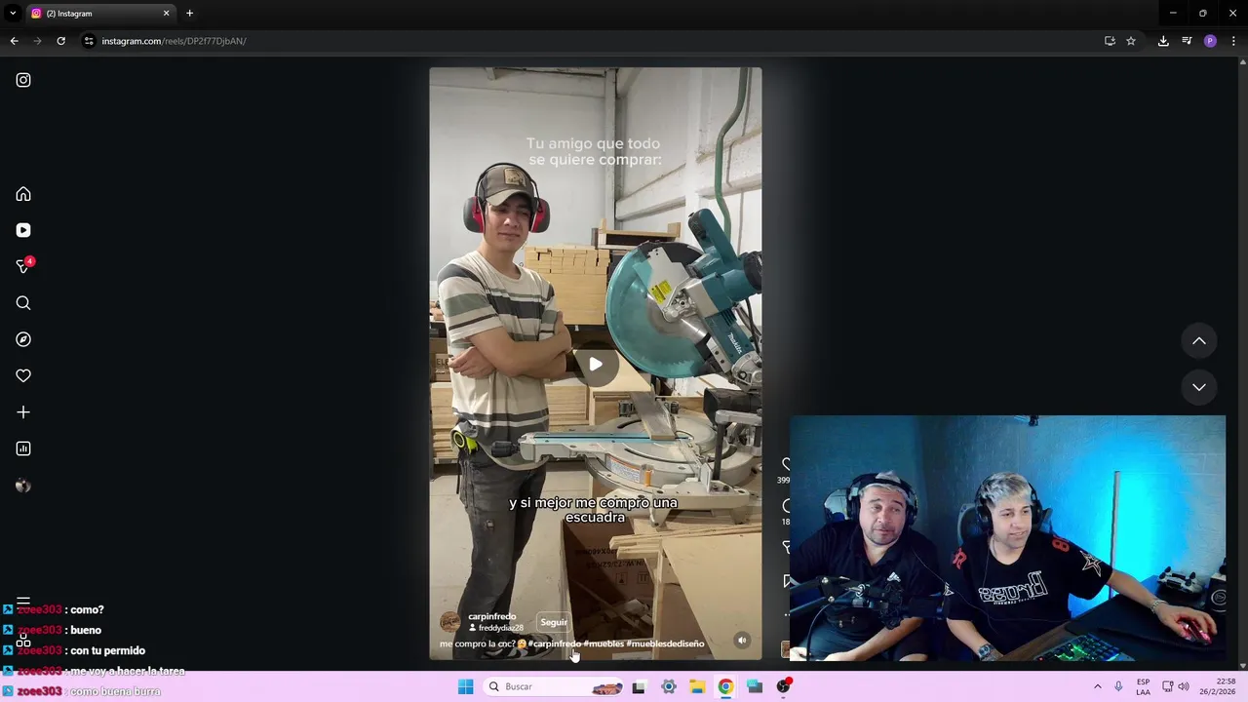Toggle reel sound with speaker icon
Viewport: 1248px width, 702px height.
click(x=742, y=641)
